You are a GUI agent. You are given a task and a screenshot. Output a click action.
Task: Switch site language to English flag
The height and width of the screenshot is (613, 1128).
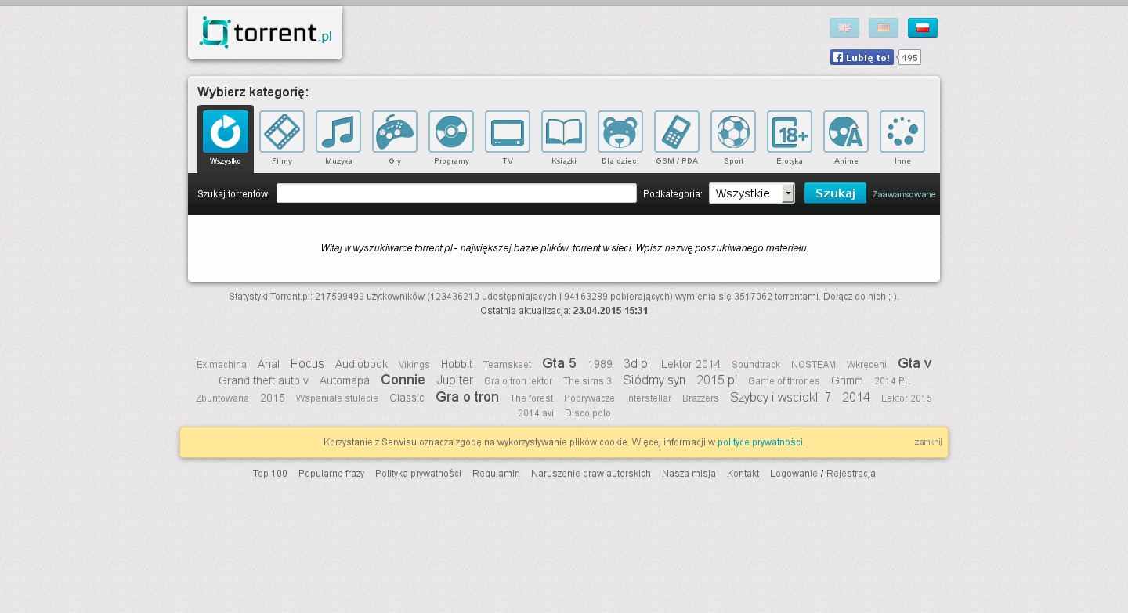coord(844,28)
